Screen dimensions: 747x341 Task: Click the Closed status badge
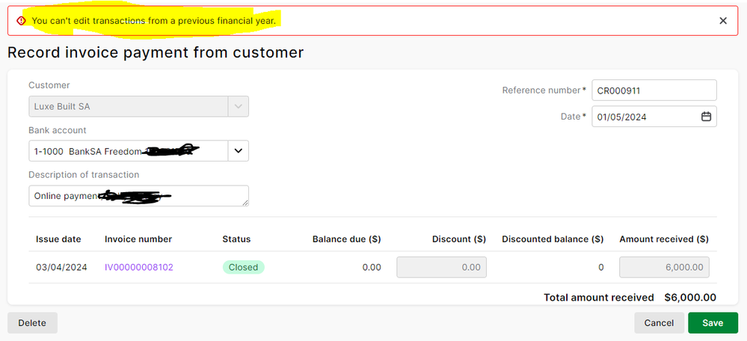pyautogui.click(x=243, y=267)
